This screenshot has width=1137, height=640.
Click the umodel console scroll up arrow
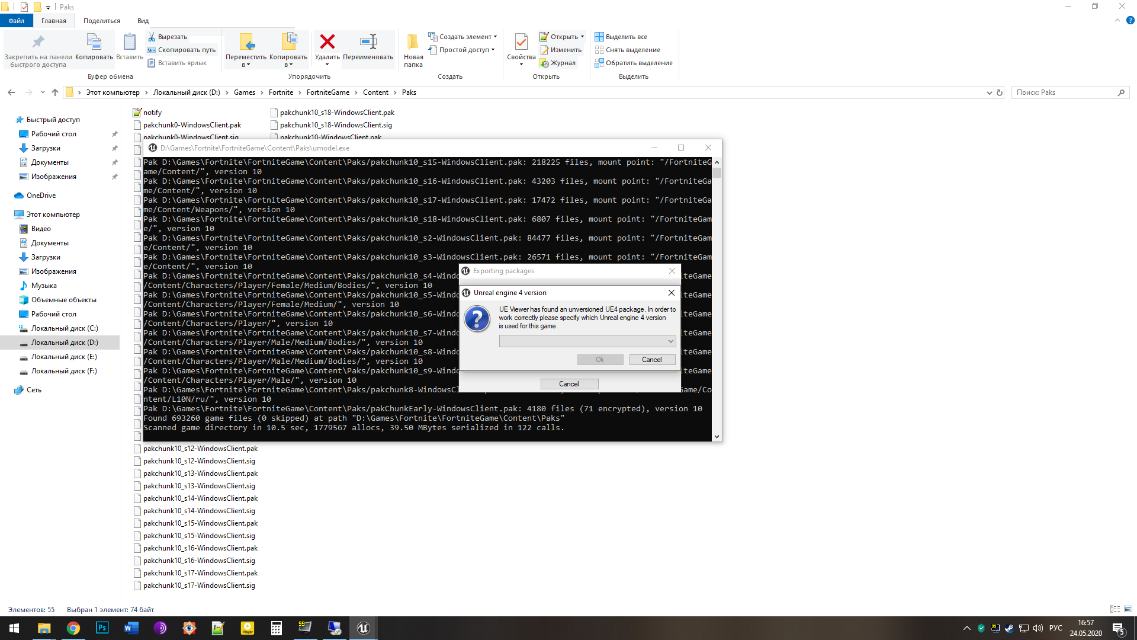[x=717, y=162]
